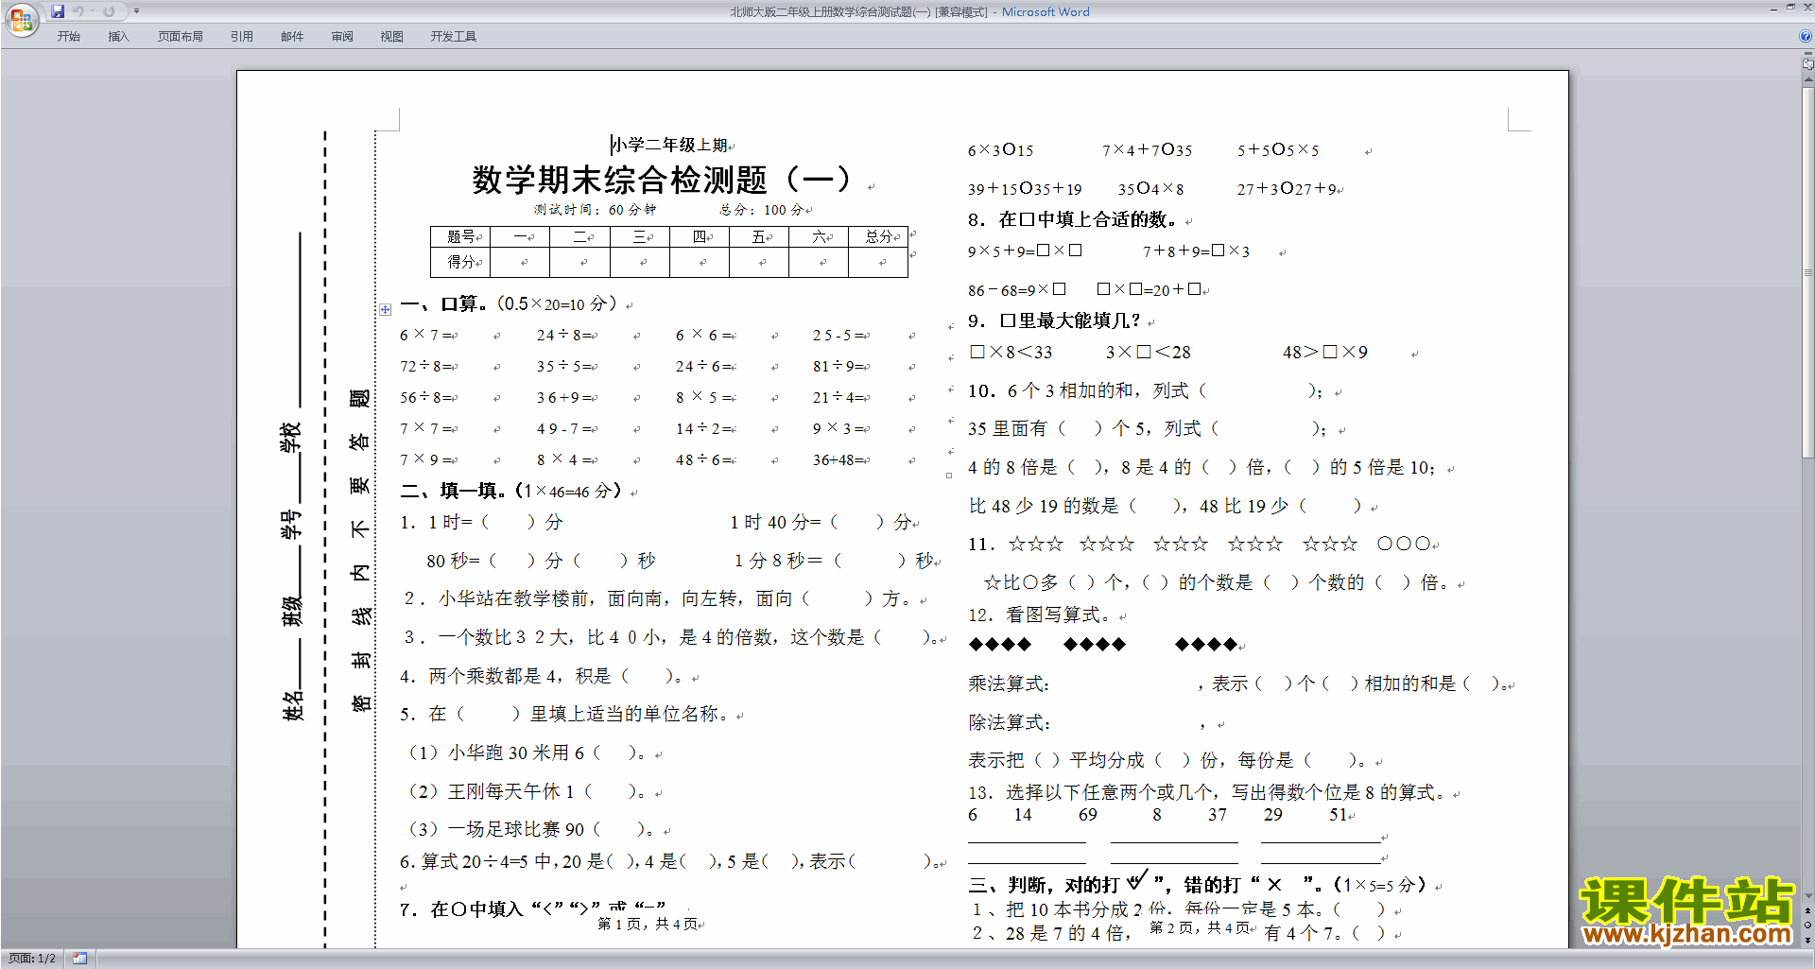Click the subtitle 小学二年级上期
Image resolution: width=1815 pixels, height=969 pixels.
click(669, 145)
